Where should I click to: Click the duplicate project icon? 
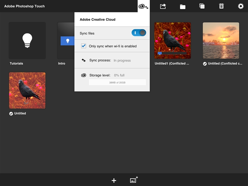(202, 6)
